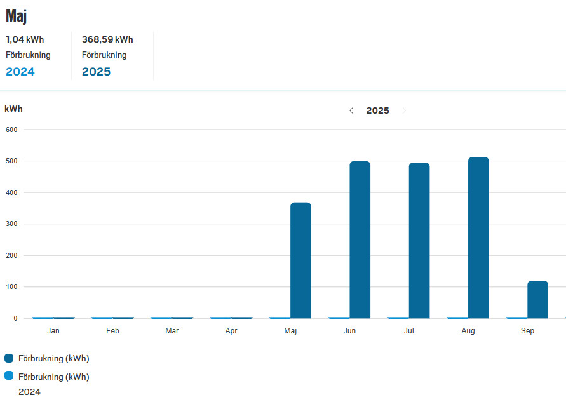This screenshot has width=566, height=402.
Task: Click the 1,04 kWh consumption value
Action: tap(25, 39)
